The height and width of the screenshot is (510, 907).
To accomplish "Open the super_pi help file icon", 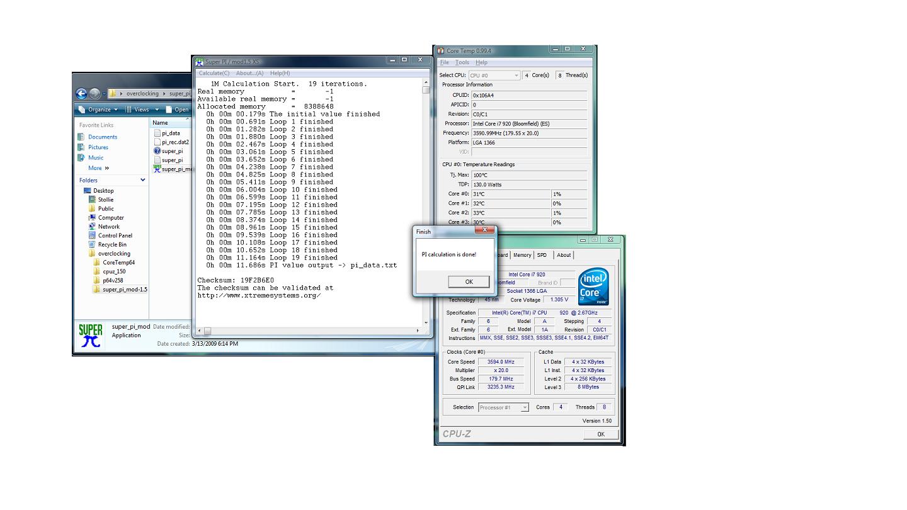I will pyautogui.click(x=157, y=151).
